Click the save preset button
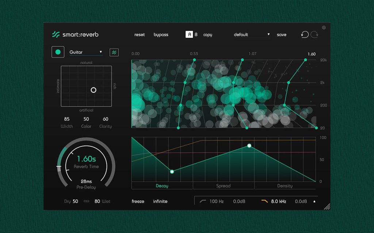This screenshot has width=374, height=233. pos(282,35)
